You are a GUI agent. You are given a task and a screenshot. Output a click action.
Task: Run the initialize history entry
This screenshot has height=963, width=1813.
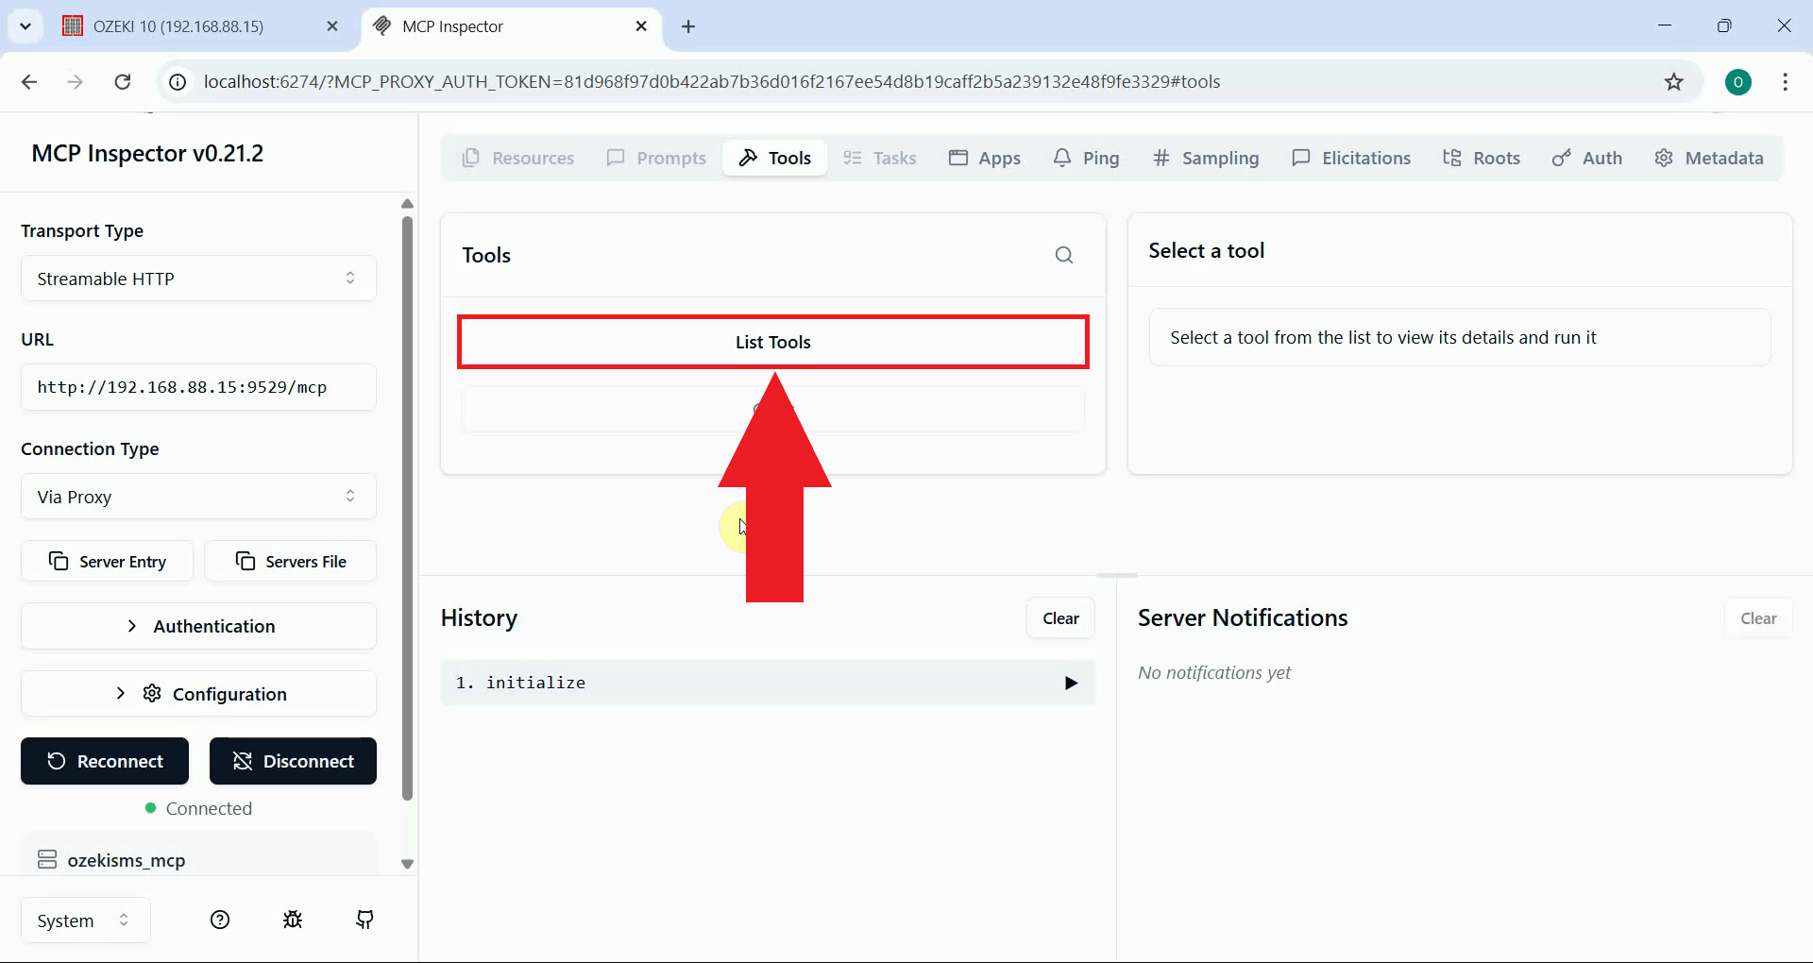1070,682
